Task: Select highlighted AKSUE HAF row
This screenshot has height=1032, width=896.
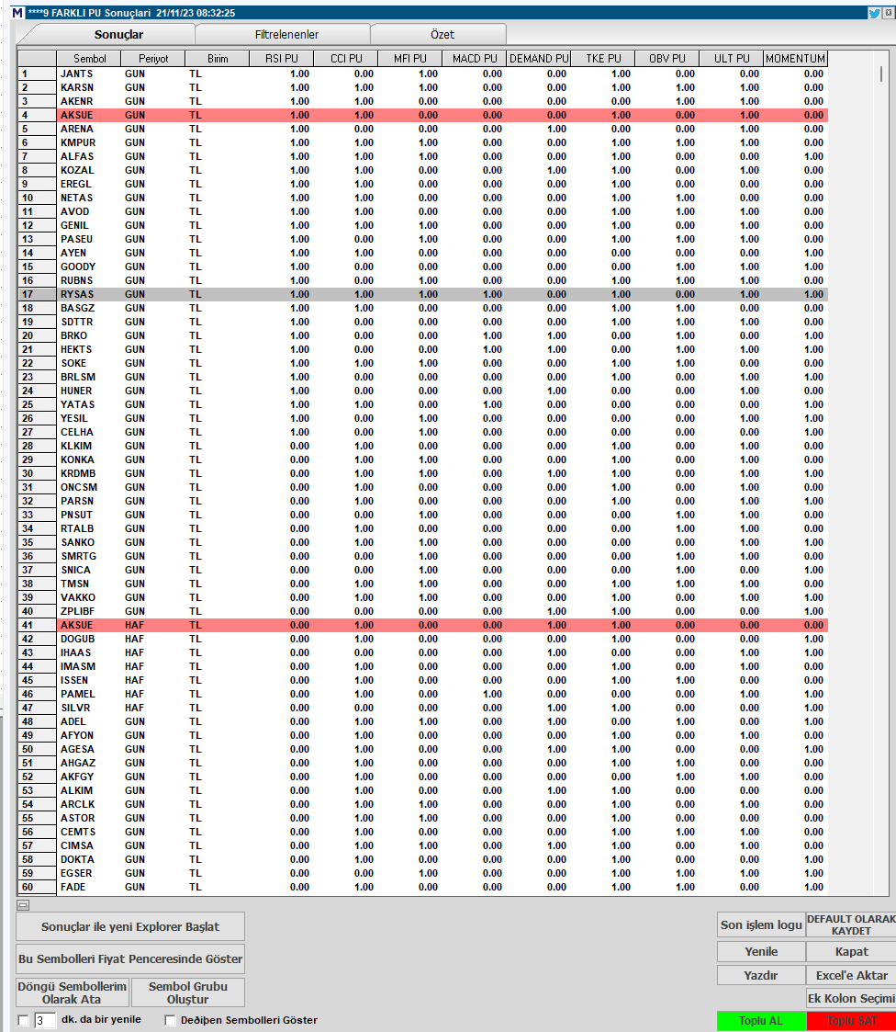Action: click(x=422, y=625)
